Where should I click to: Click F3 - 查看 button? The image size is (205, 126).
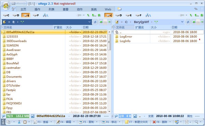point(41,122)
